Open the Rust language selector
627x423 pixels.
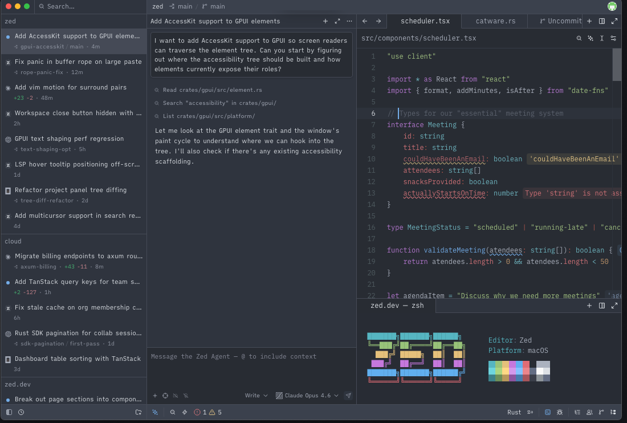tap(514, 412)
